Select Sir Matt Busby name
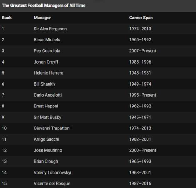The height and width of the screenshot is (188, 196). [x=48, y=117]
